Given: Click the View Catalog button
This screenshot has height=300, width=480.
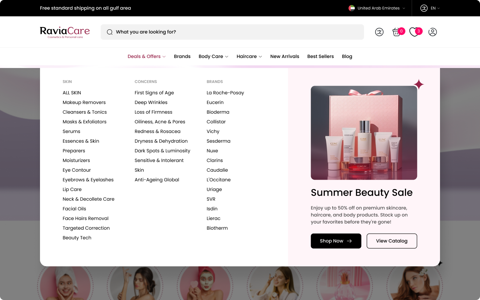Looking at the screenshot, I should pyautogui.click(x=392, y=241).
